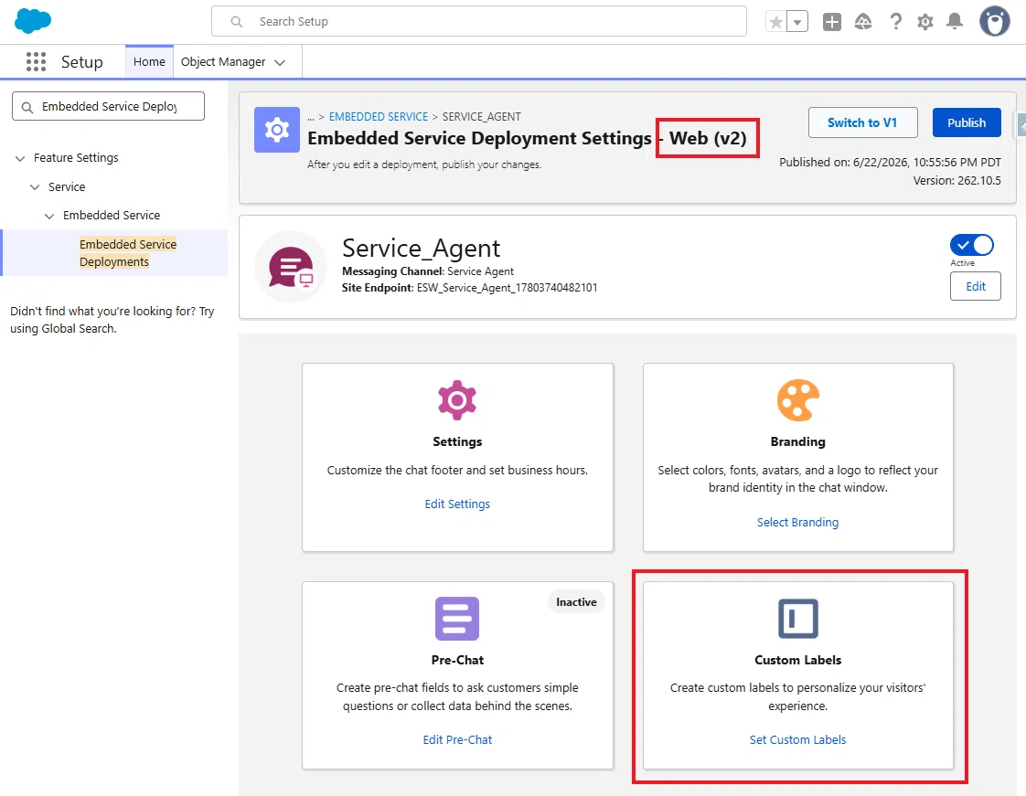The image size is (1026, 796).
Task: Collapse the Service tree node
Action: pyautogui.click(x=35, y=187)
